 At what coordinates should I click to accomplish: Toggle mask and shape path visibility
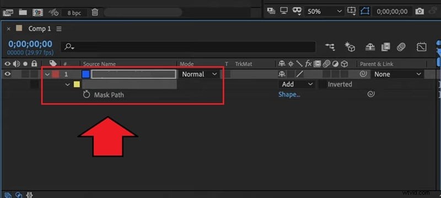coord(365,11)
